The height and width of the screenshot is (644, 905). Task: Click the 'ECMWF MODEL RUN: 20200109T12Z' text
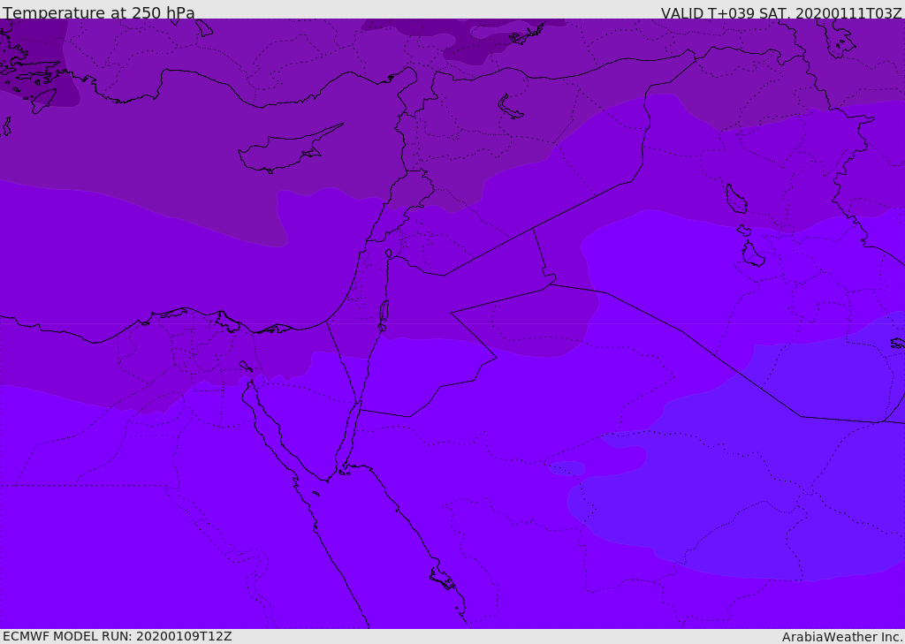(x=118, y=636)
